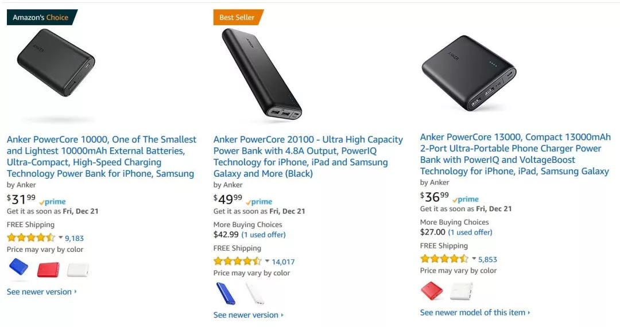Image resolution: width=620 pixels, height=327 pixels.
Task: Click the Best Seller badge
Action: [238, 17]
